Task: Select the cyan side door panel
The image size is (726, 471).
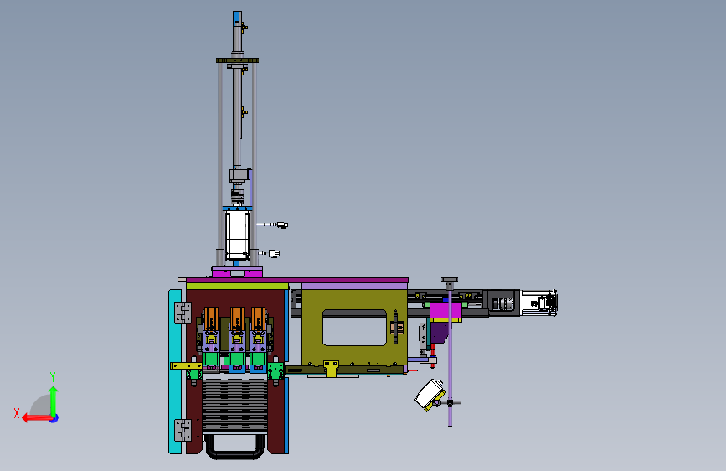Action: tap(174, 371)
